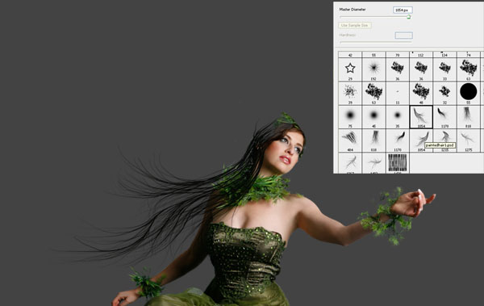Click the Master Diameter slider handle

pos(409,17)
